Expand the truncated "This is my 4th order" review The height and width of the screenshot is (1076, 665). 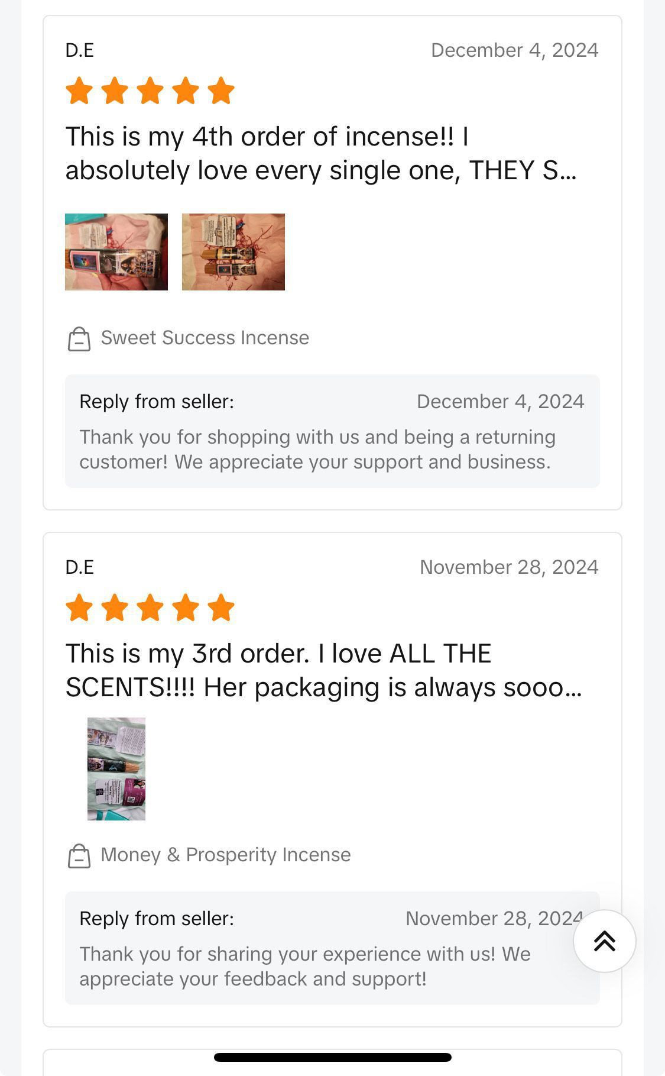point(320,153)
